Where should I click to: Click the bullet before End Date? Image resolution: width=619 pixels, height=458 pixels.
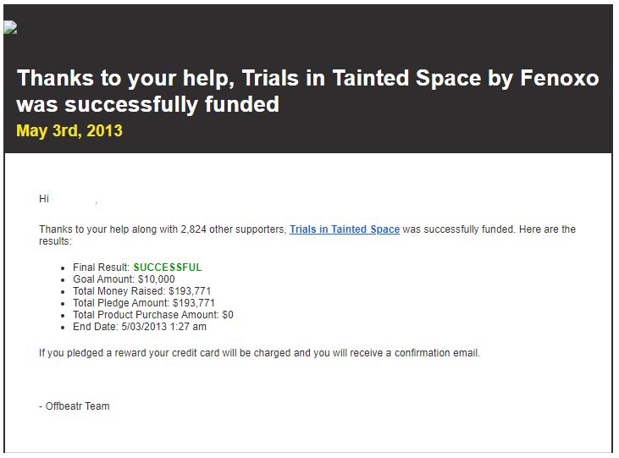click(63, 328)
